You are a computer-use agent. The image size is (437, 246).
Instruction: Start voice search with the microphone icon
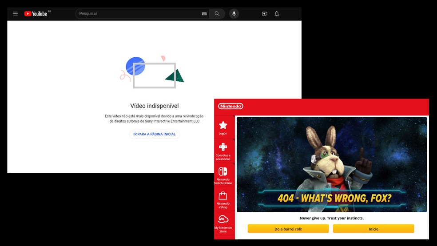pos(234,14)
